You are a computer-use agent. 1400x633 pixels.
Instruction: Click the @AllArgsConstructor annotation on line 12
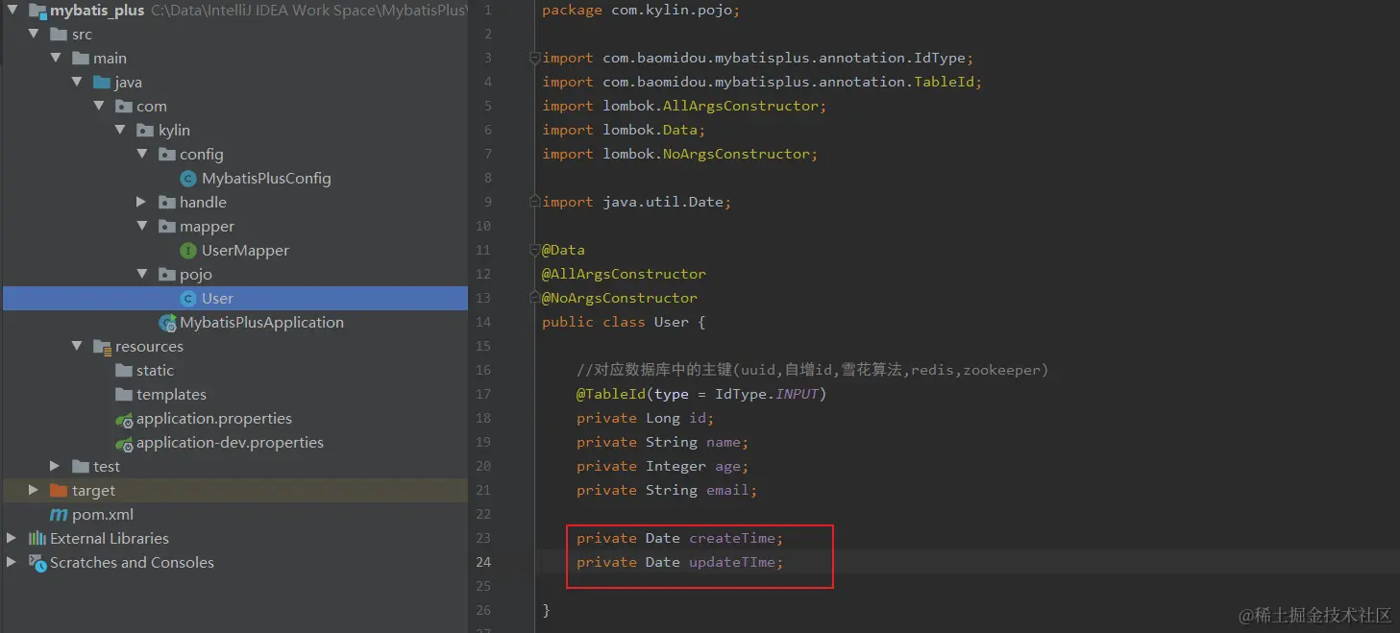pos(624,275)
